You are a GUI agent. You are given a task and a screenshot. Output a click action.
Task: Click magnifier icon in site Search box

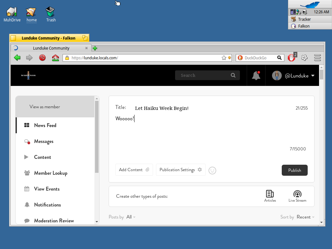233,75
